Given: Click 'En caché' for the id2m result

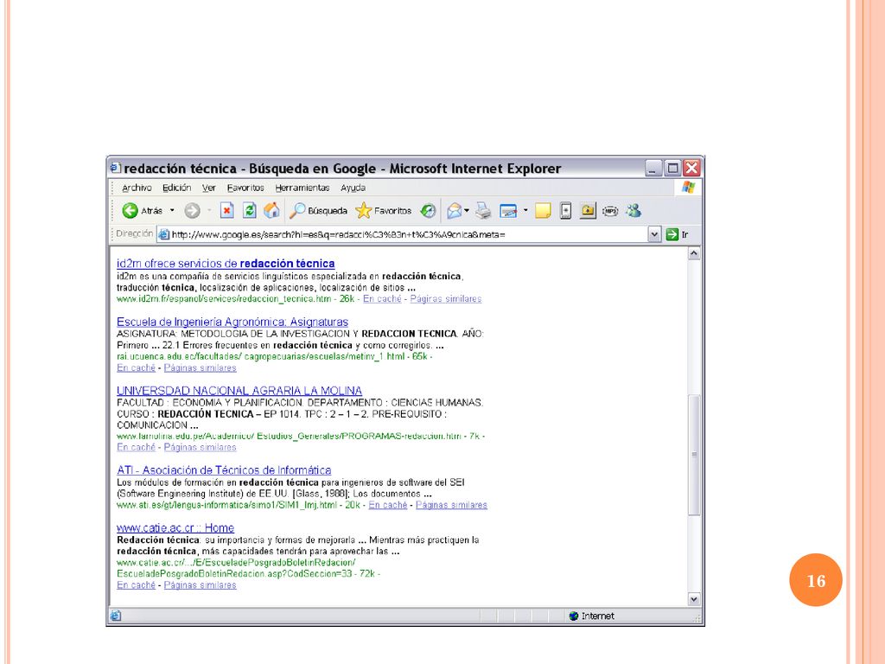Looking at the screenshot, I should pyautogui.click(x=382, y=298).
